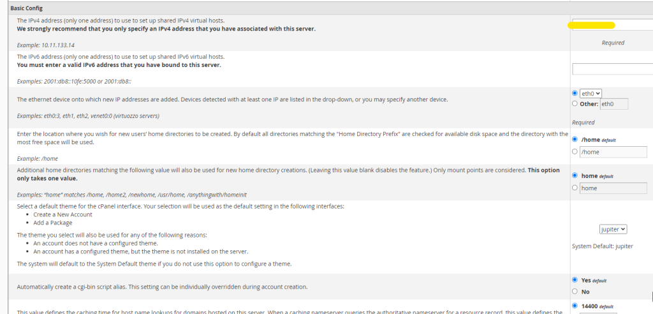Open the jupiter default theme dropdown
This screenshot has width=653, height=314.
click(x=613, y=229)
